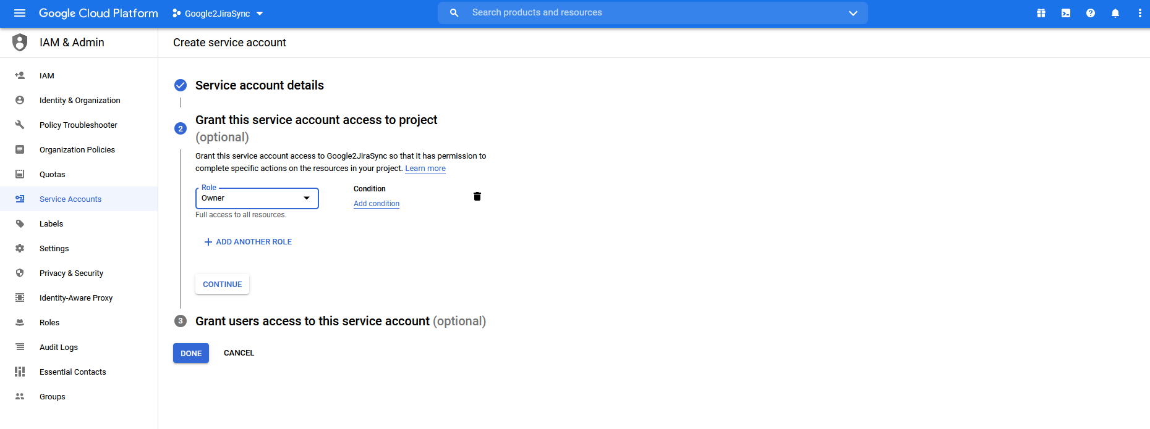Image resolution: width=1150 pixels, height=429 pixels.
Task: Navigate to Policy Troubleshooter page
Action: (x=79, y=125)
